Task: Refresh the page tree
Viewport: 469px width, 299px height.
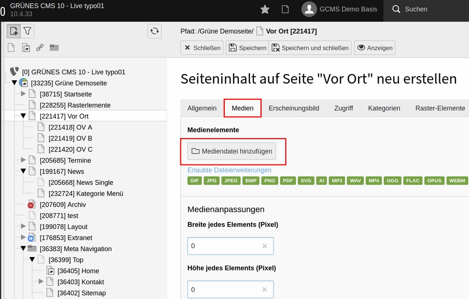Action: tap(155, 31)
